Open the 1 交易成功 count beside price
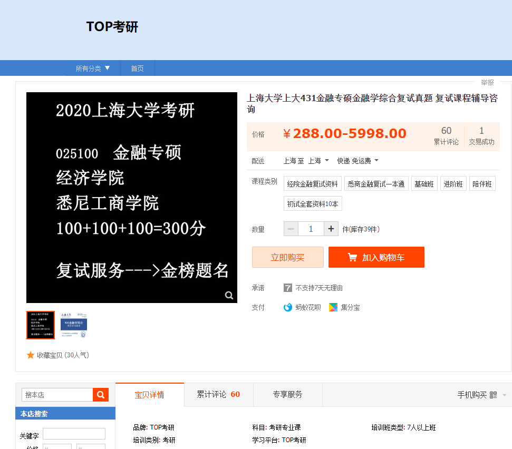Viewport: 512px width, 449px height. tap(481, 136)
